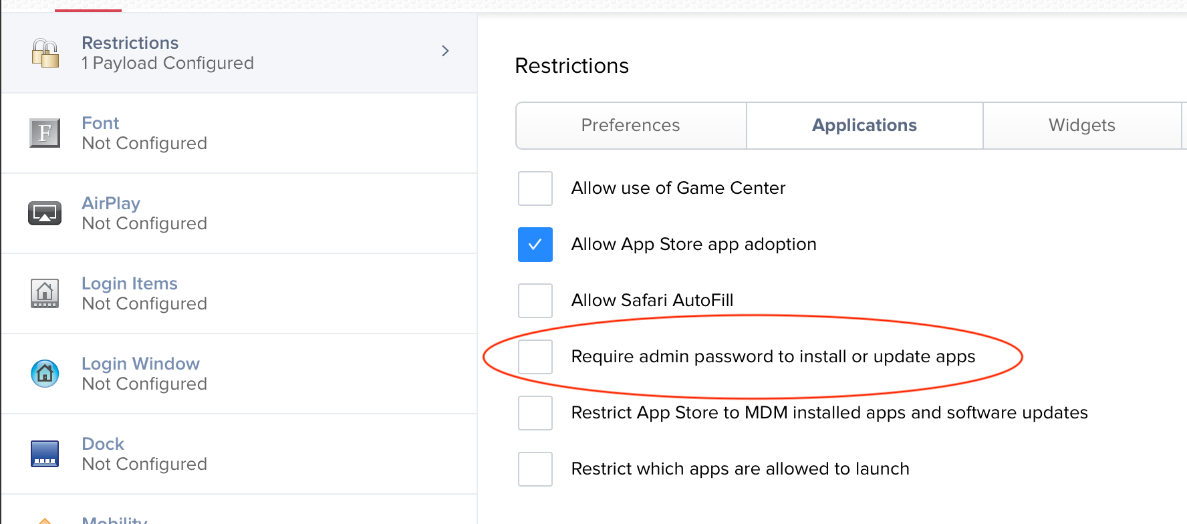Select the Dock payload icon
Image resolution: width=1187 pixels, height=524 pixels.
[x=45, y=454]
